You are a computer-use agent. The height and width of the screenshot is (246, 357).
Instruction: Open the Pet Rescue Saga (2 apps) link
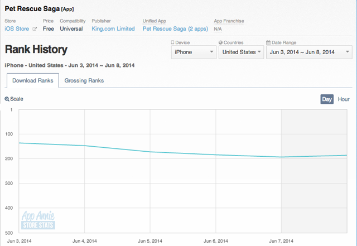pos(175,28)
